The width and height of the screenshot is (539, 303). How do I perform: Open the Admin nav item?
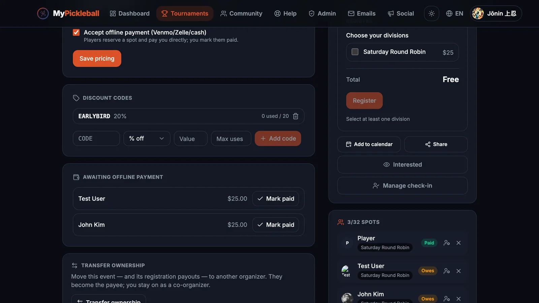click(x=322, y=13)
